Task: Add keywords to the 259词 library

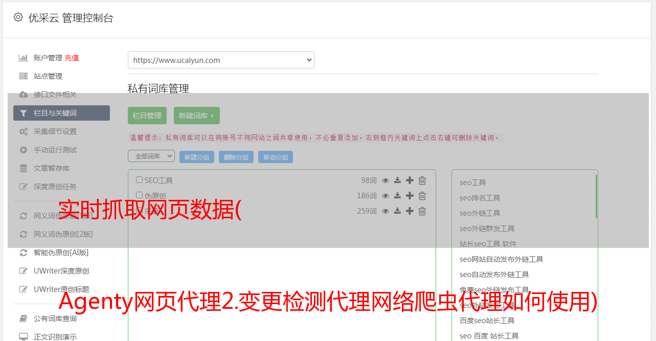Action: pyautogui.click(x=410, y=211)
